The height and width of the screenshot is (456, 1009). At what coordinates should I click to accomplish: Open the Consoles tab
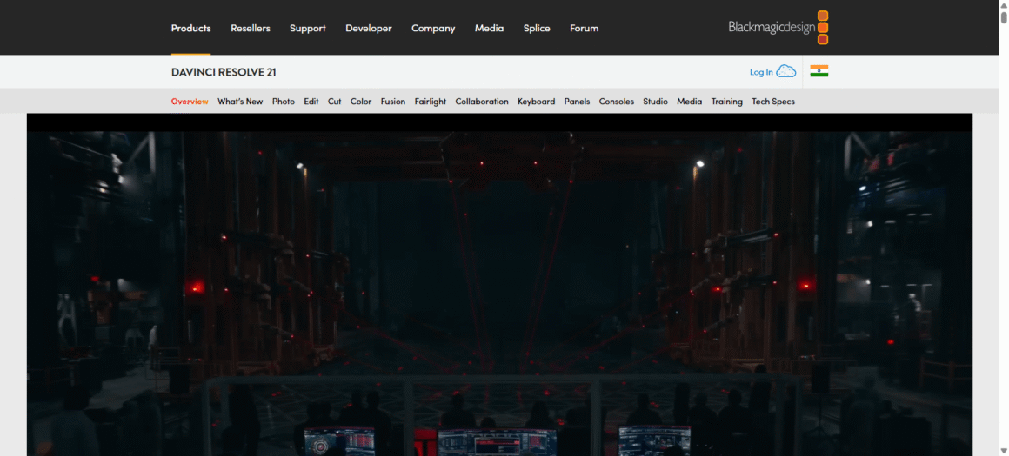click(x=617, y=102)
